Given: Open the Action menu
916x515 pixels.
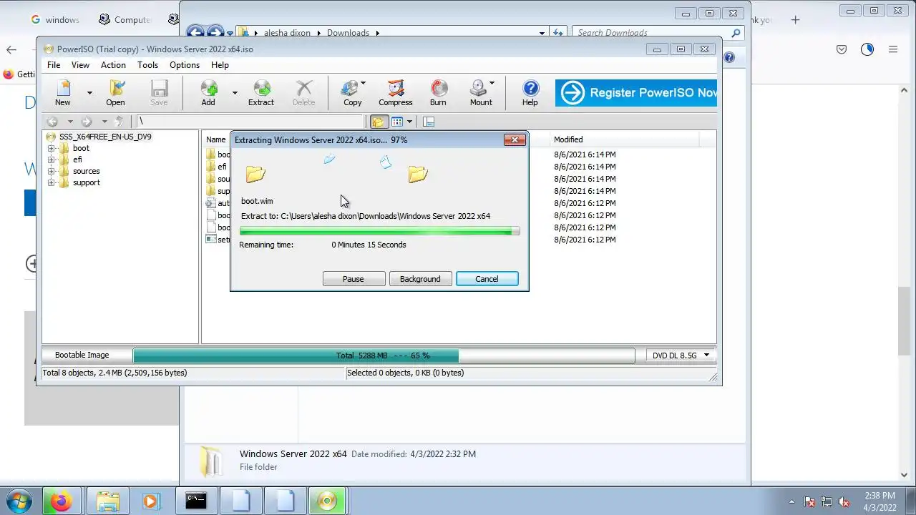Looking at the screenshot, I should coord(113,65).
